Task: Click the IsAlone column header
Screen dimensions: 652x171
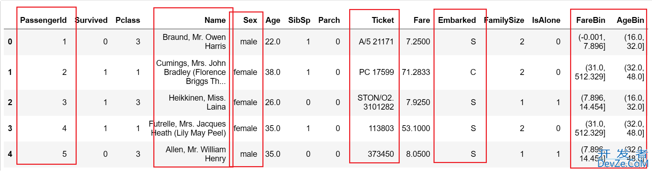Action: click(x=546, y=20)
